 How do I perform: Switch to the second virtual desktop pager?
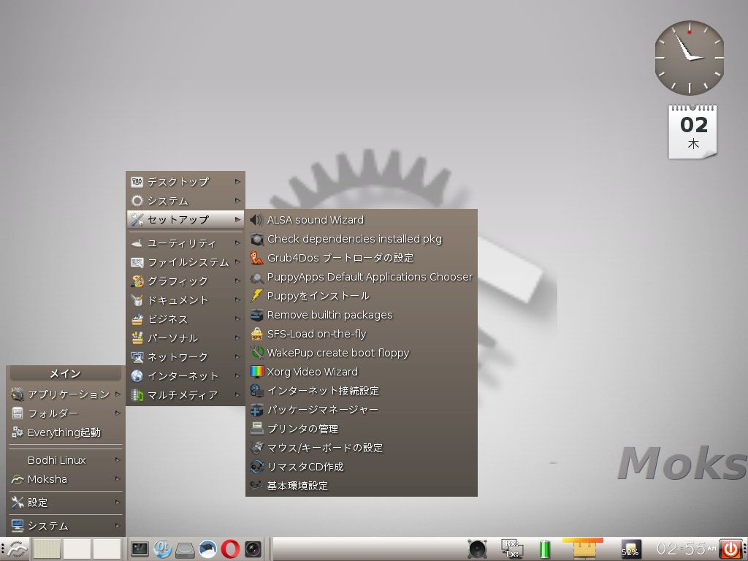77,548
